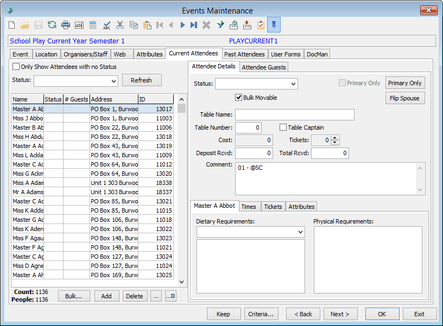The width and height of the screenshot is (443, 326).
Task: Click the blue star wizard toolbar icon
Action: (x=220, y=25)
